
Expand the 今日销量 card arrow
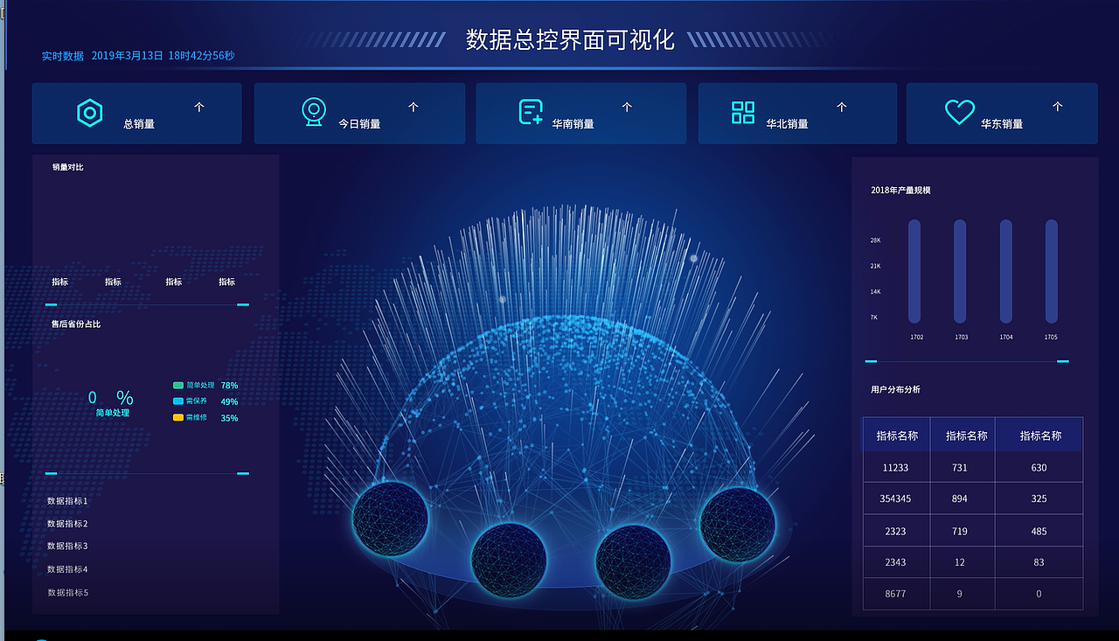413,107
